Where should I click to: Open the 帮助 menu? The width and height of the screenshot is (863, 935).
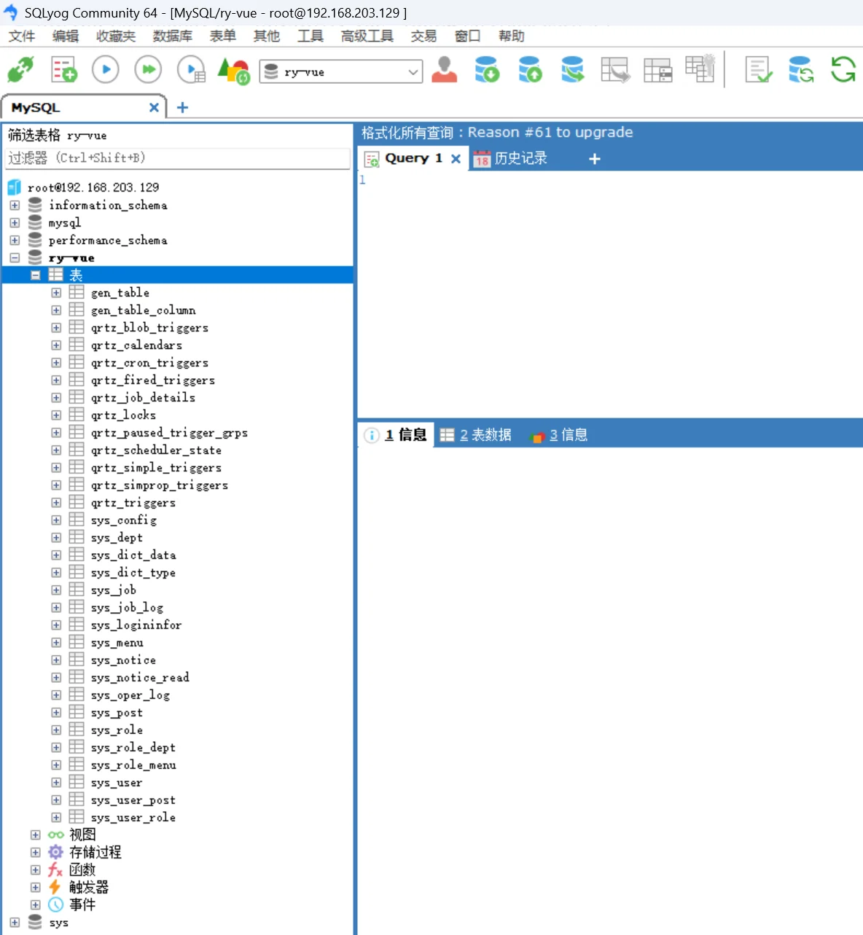pyautogui.click(x=511, y=36)
